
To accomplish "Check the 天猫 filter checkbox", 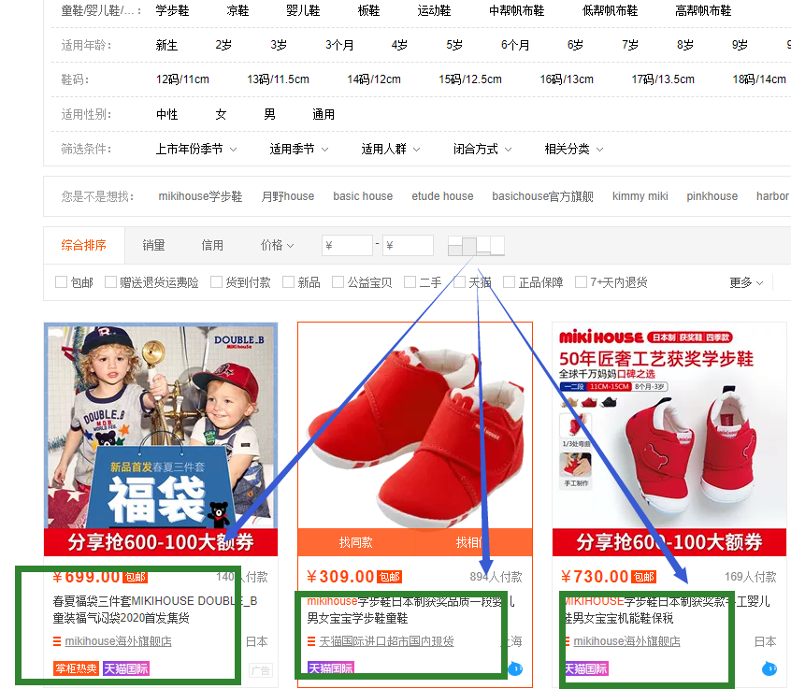I will click(460, 282).
